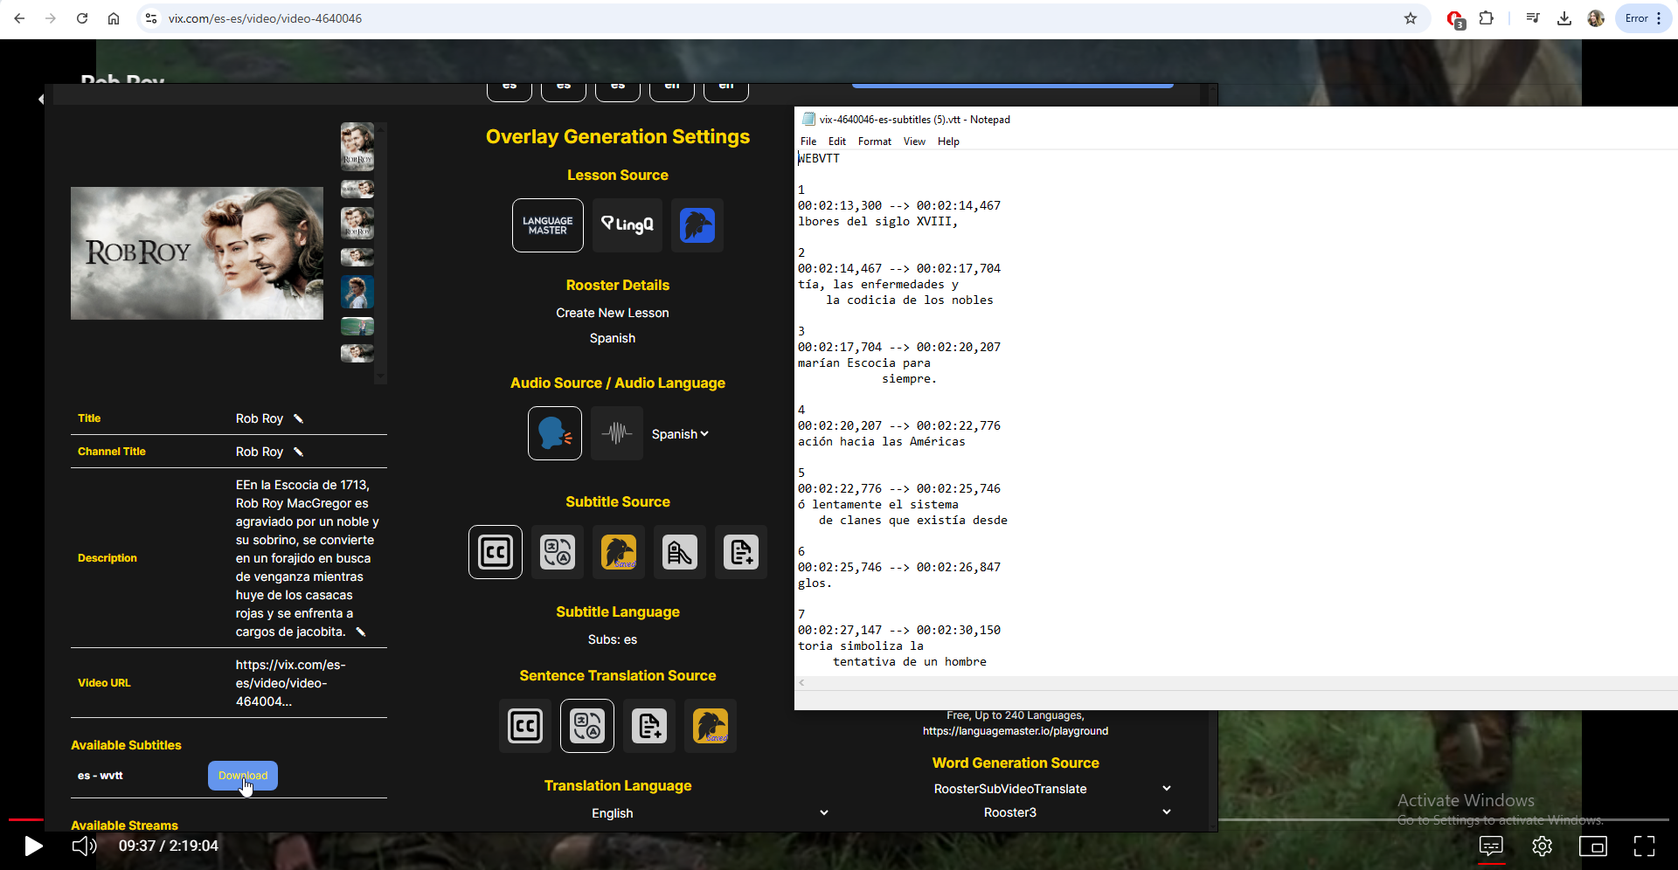The height and width of the screenshot is (870, 1678).
Task: Expand the RoosterSubVideoTranslate dropdown
Action: 1051,789
